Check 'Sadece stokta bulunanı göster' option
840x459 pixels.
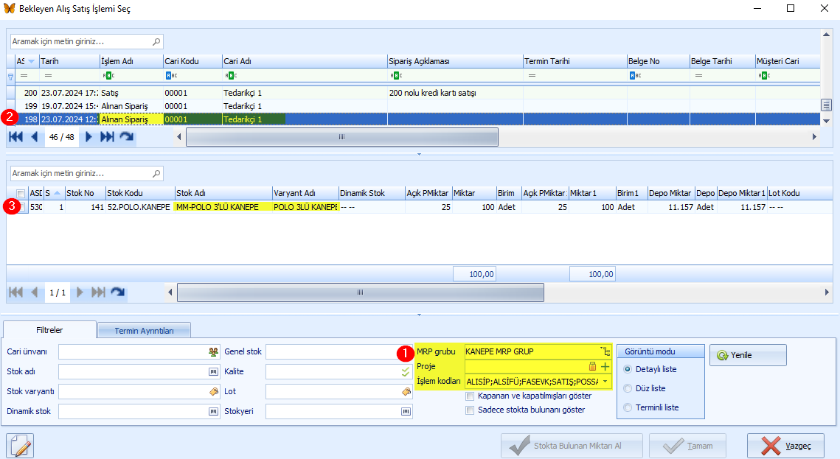coord(470,410)
